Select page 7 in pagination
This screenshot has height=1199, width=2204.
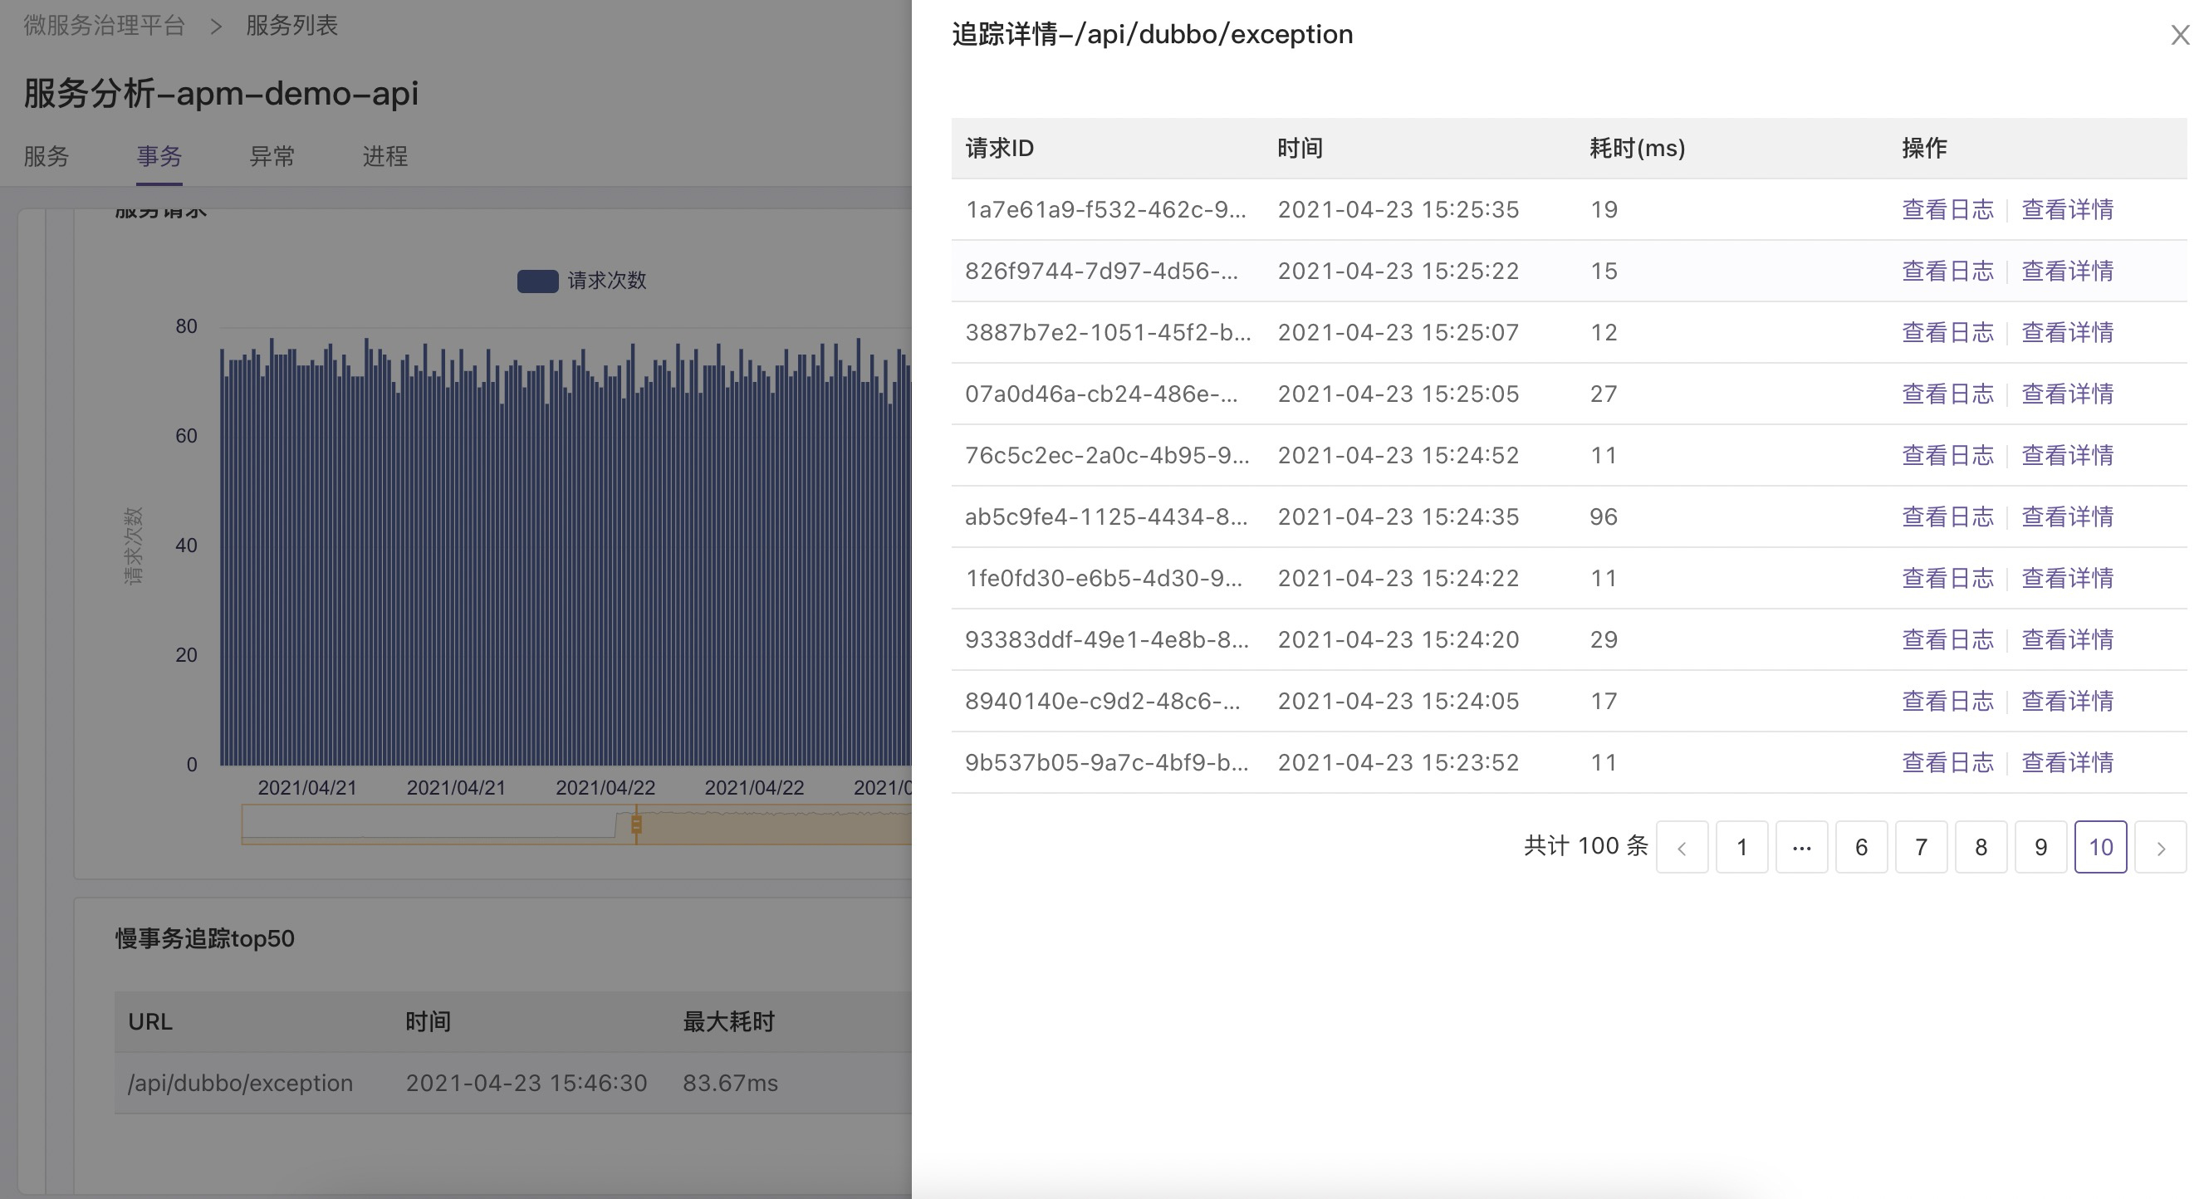[x=1922, y=847]
